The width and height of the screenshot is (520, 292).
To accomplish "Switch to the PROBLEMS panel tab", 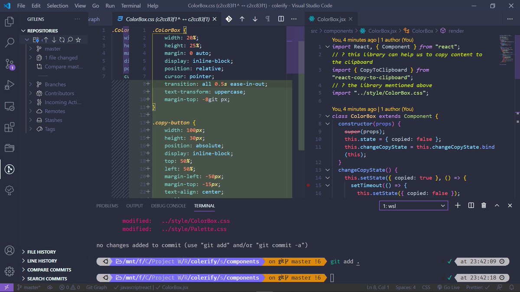I will pyautogui.click(x=107, y=206).
